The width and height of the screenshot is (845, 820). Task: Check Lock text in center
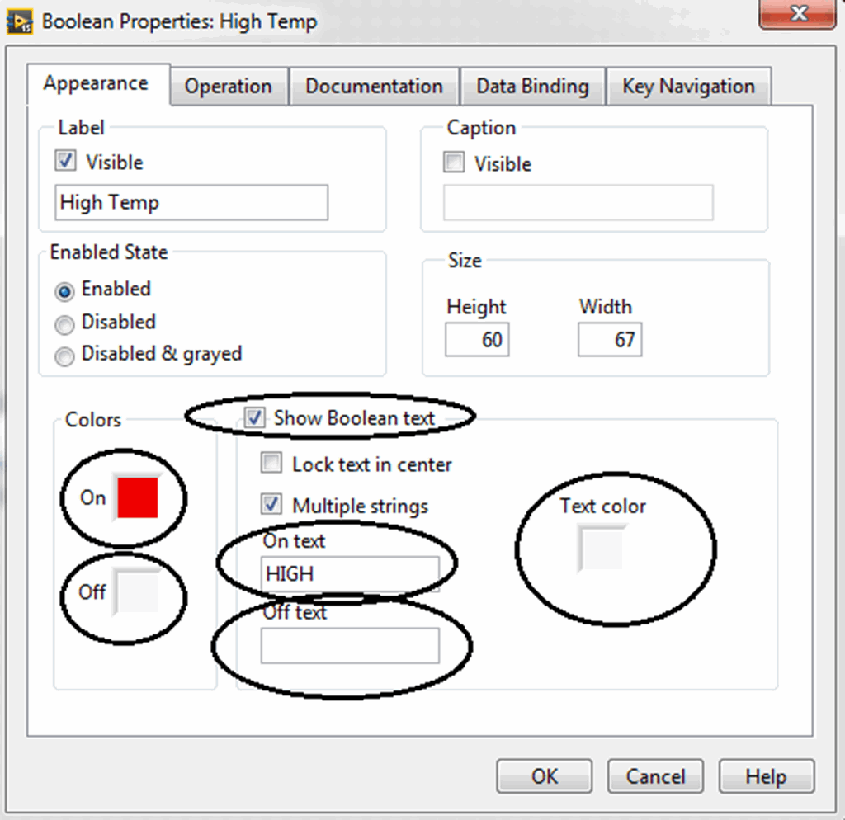coord(271,464)
